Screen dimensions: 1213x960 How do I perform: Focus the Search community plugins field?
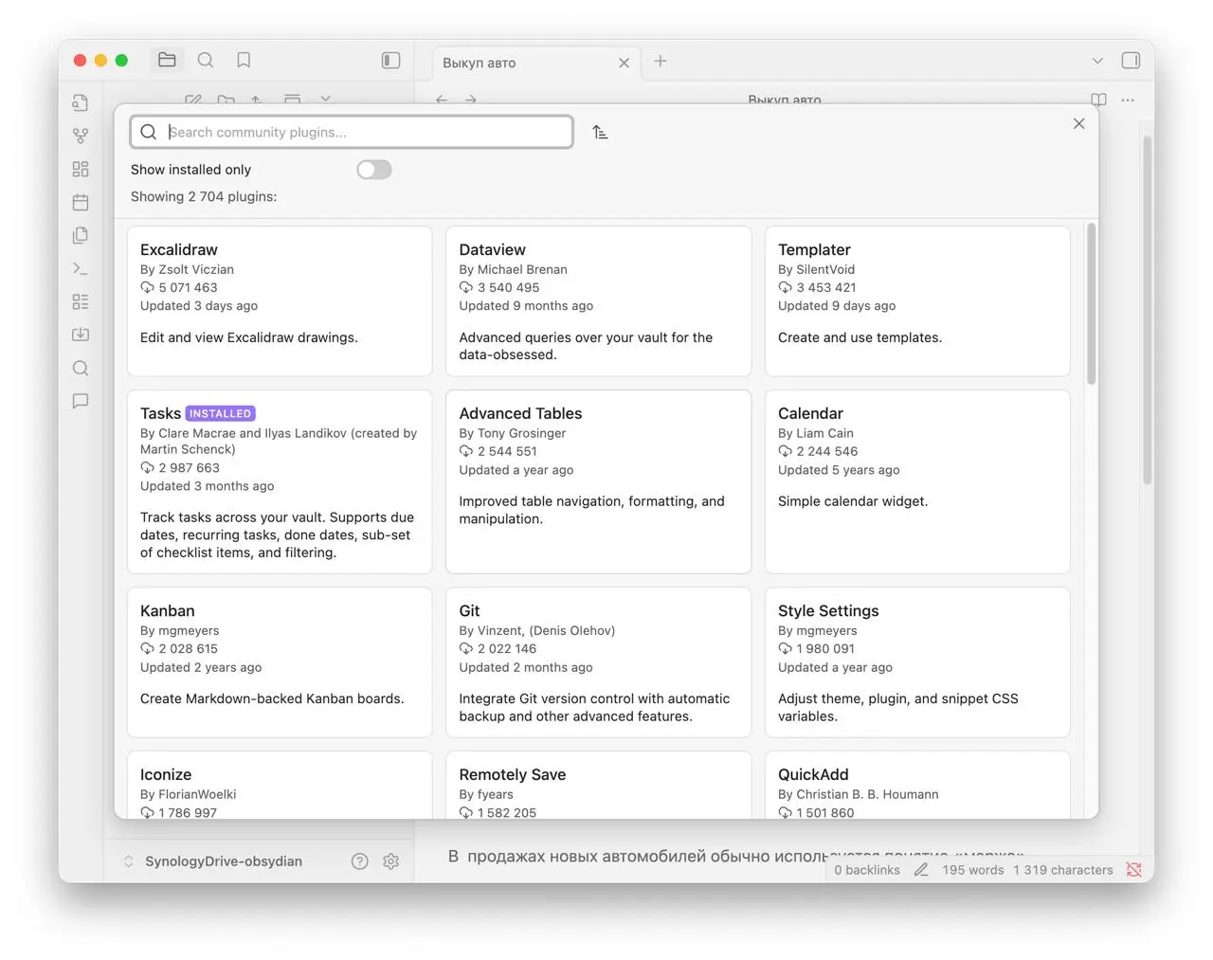point(352,132)
